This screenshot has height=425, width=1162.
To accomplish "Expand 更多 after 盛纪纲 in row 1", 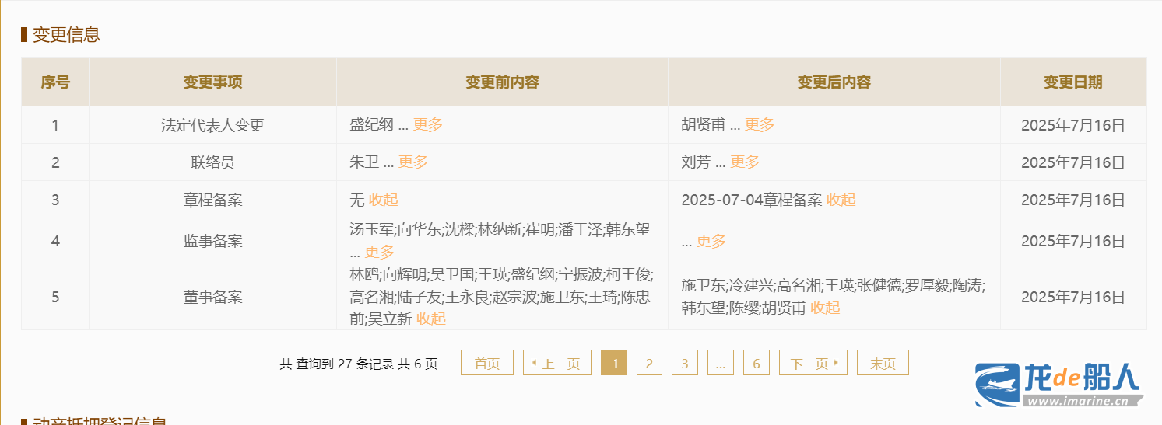I will coord(427,124).
